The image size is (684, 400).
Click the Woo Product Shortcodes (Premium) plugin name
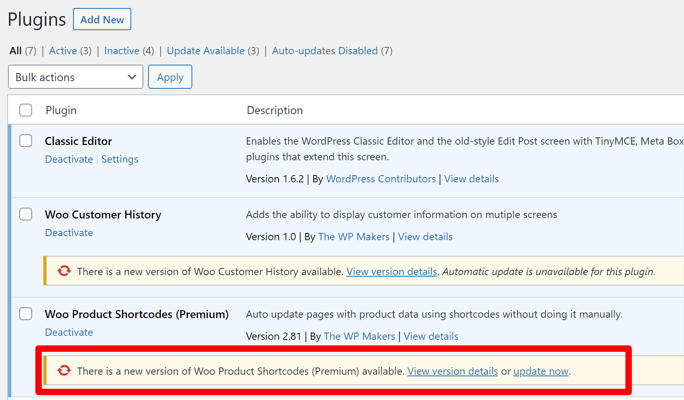point(136,314)
